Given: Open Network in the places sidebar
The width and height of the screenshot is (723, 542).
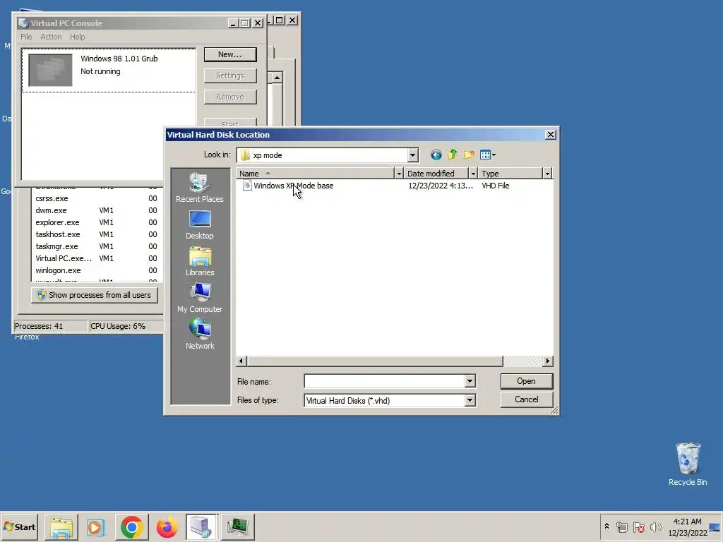Looking at the screenshot, I should [x=200, y=335].
